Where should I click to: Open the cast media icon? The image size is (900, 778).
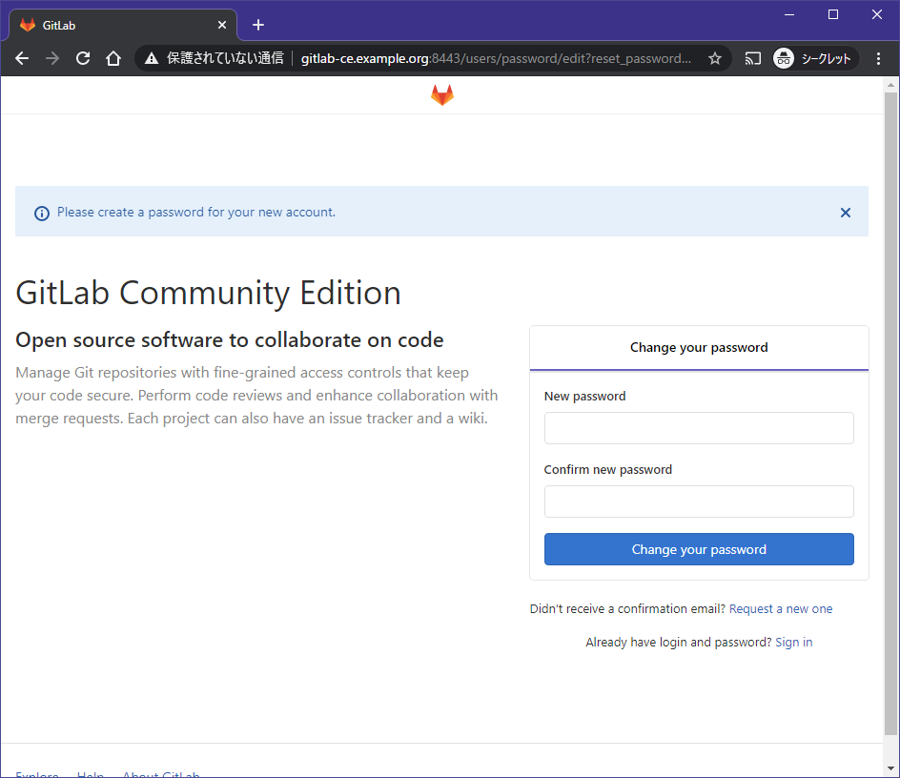[x=752, y=58]
